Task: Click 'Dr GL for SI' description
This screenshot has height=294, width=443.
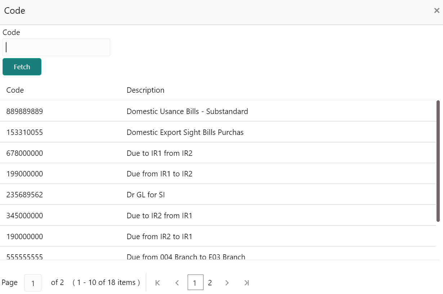Action: click(146, 195)
